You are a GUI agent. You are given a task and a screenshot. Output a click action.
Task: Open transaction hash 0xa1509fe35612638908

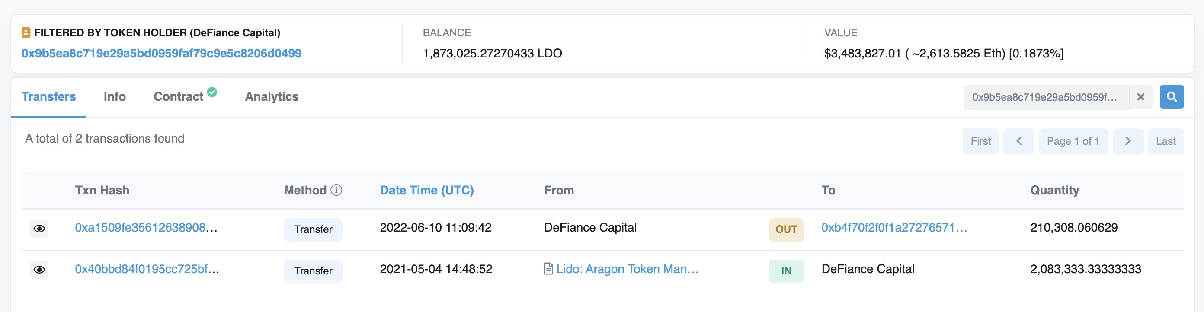[146, 227]
